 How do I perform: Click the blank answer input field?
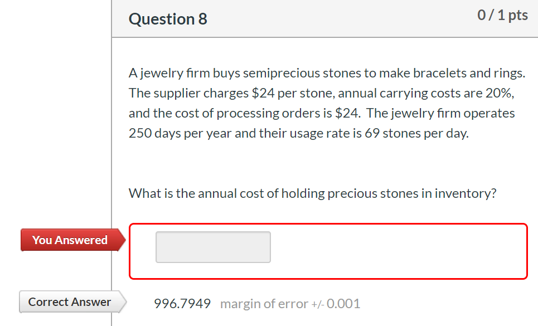coord(213,247)
